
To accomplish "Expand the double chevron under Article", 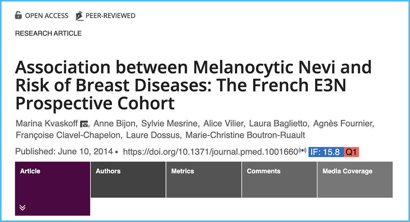I will (23, 207).
